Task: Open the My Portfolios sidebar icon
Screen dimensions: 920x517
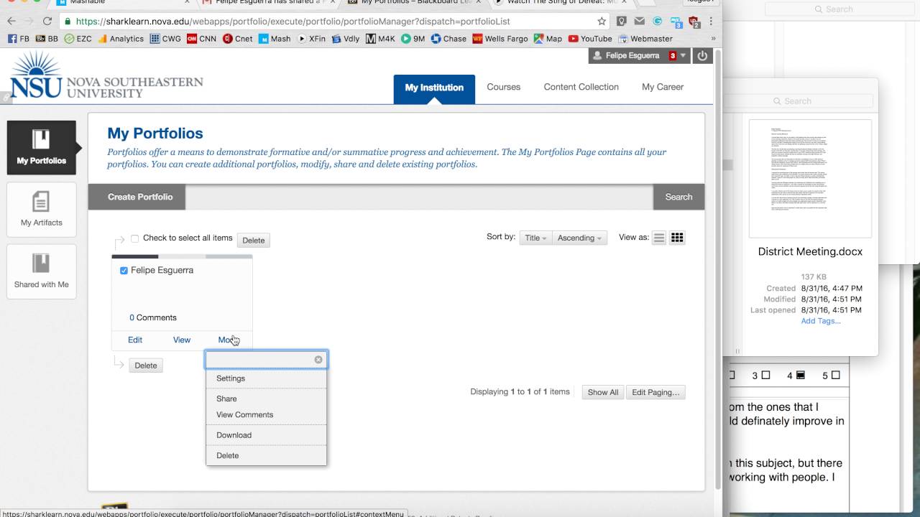Action: coord(42,148)
